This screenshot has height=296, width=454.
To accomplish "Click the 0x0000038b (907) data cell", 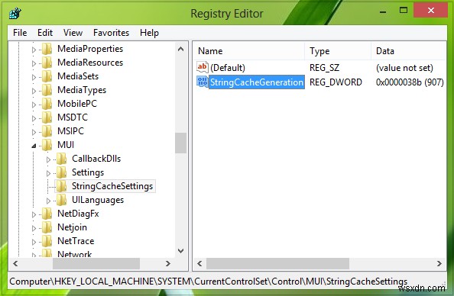I will point(410,82).
